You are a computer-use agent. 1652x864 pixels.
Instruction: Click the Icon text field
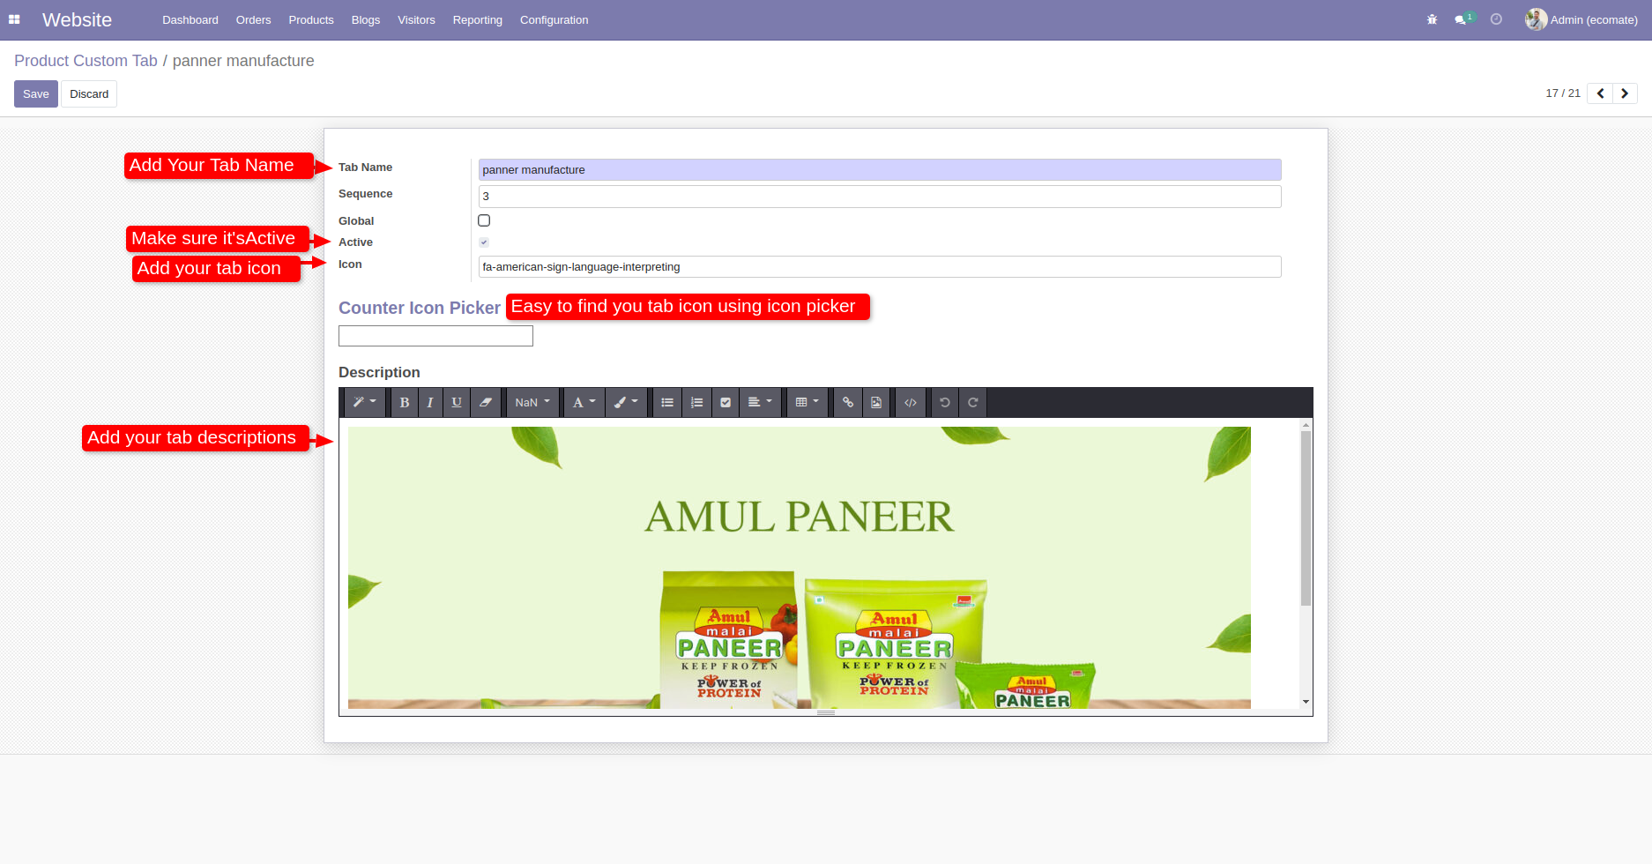(880, 267)
